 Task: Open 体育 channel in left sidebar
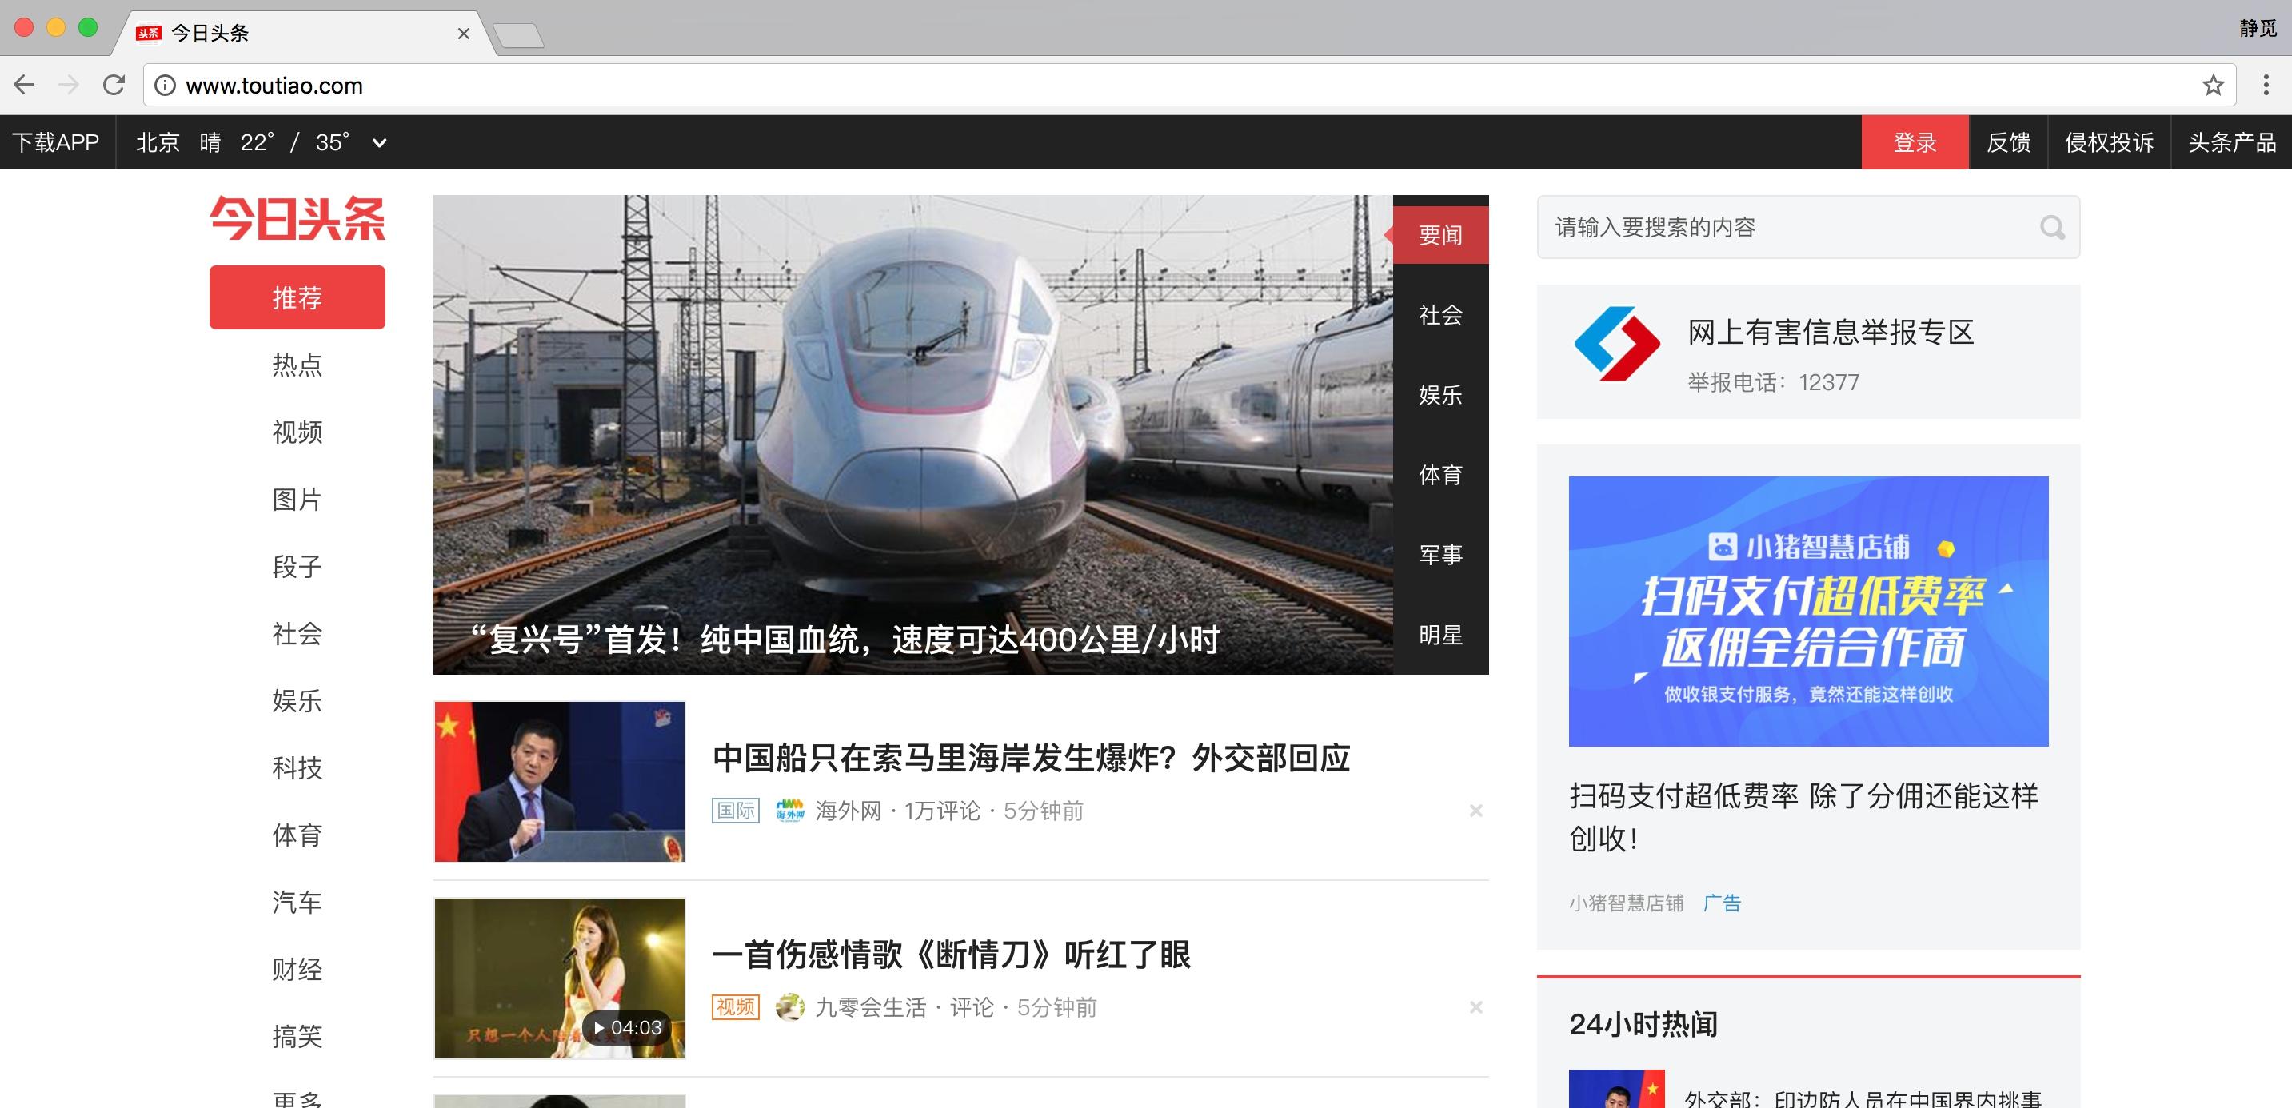297,835
